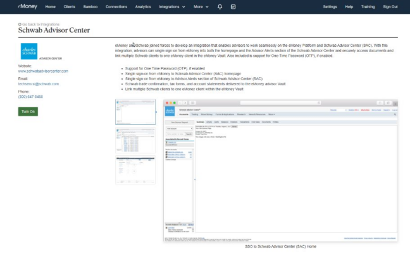Click the green Turn On button

click(28, 111)
